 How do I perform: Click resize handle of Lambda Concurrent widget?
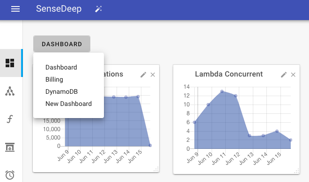click(296, 171)
